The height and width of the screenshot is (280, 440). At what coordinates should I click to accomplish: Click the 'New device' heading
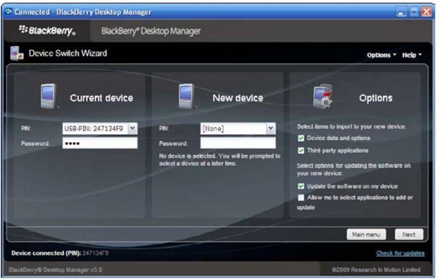click(238, 98)
